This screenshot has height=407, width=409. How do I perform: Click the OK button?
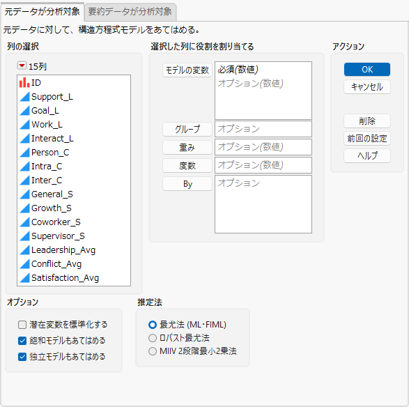pos(367,70)
